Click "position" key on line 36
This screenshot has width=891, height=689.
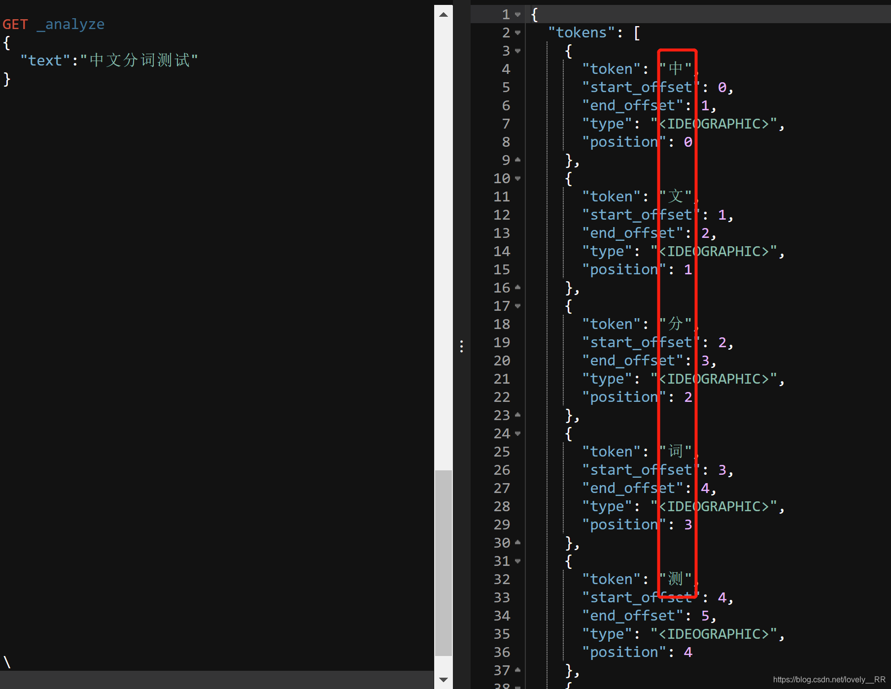click(624, 653)
